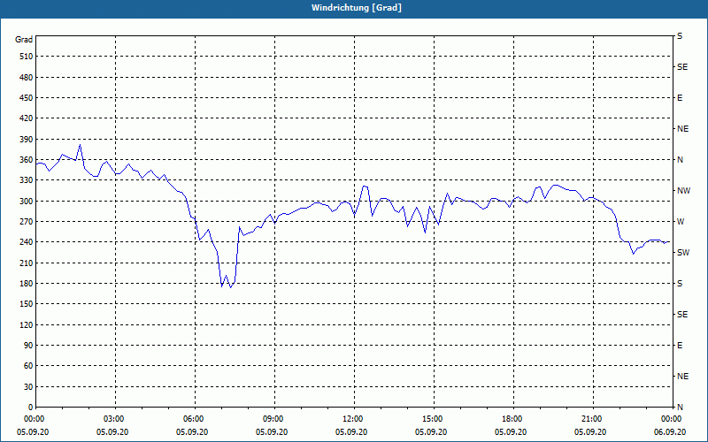Click the NW compass label
Viewport: 708px width, 442px height.
tap(683, 191)
